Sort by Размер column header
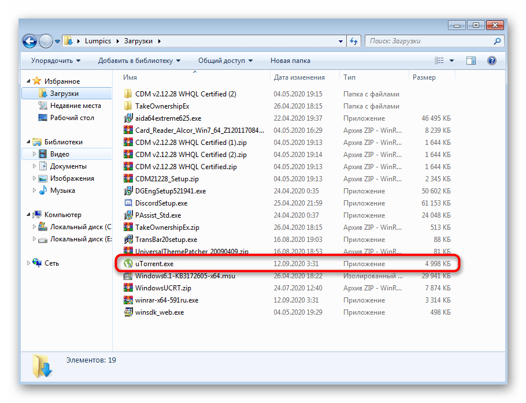The width and height of the screenshot is (526, 403). click(x=424, y=77)
